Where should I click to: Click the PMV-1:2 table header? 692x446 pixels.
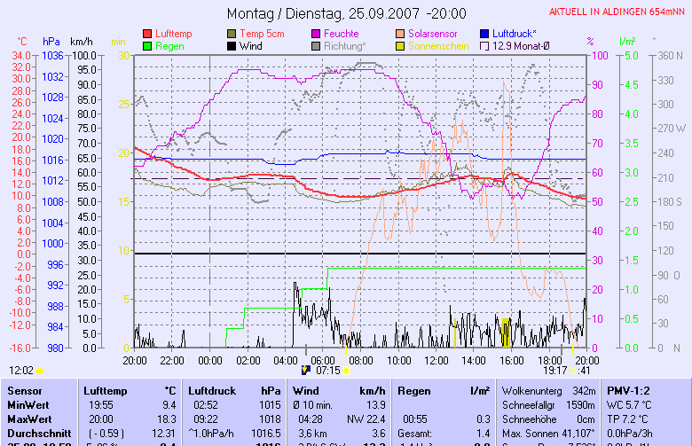pos(629,390)
